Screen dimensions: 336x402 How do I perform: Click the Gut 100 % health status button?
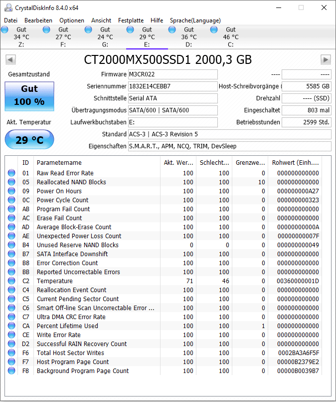pyautogui.click(x=29, y=96)
